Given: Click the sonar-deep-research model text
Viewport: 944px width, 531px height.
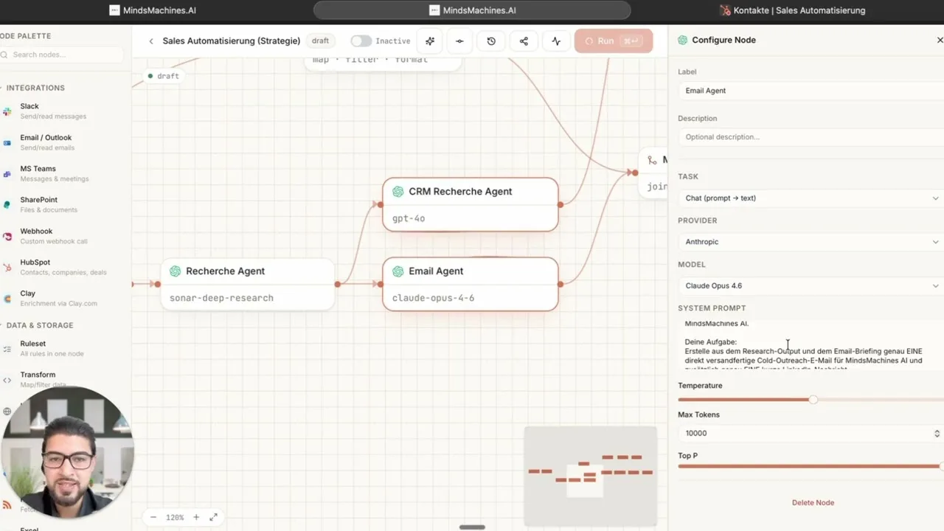Looking at the screenshot, I should tap(221, 298).
